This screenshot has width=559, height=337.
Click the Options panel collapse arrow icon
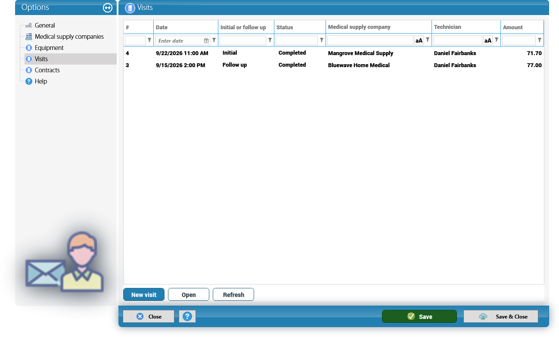[x=108, y=8]
